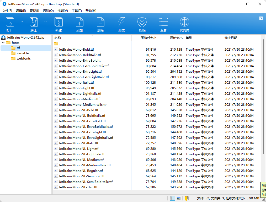Select JetBrainsMono-MediumItalic.ttf
The height and width of the screenshot is (202, 266).
(x=83, y=104)
